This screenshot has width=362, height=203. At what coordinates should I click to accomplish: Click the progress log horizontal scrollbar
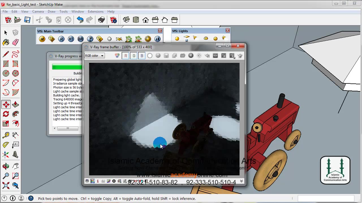click(x=68, y=128)
